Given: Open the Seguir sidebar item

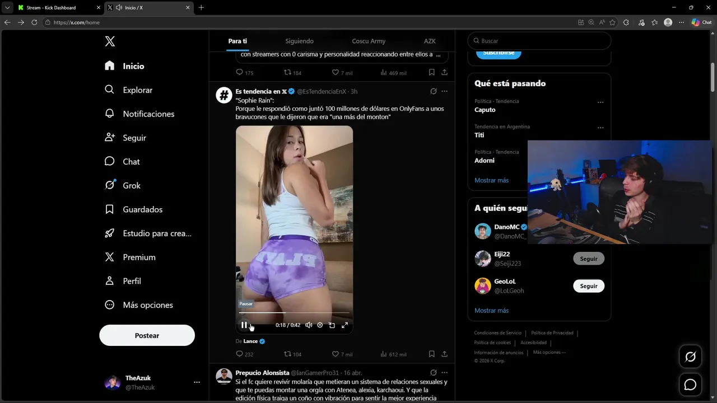Looking at the screenshot, I should tap(126, 138).
